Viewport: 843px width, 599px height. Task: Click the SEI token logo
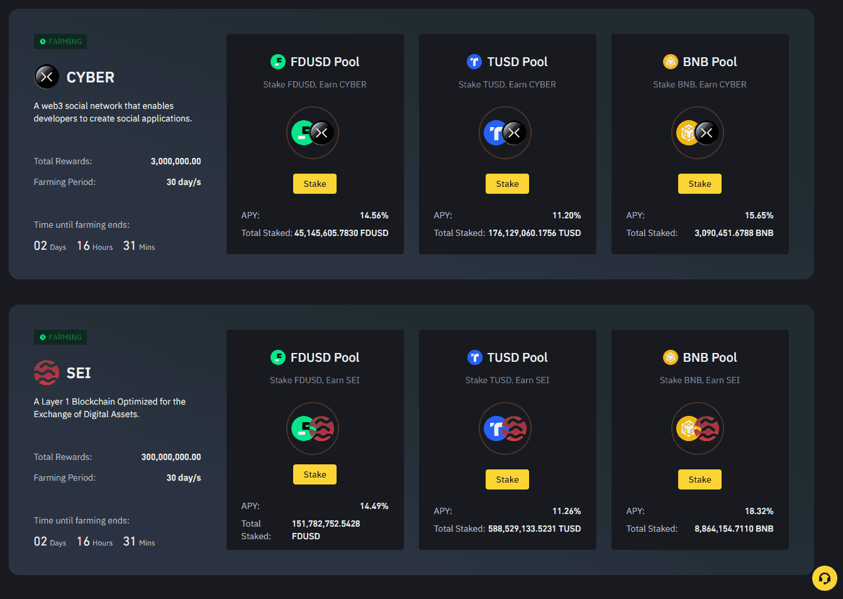tap(45, 372)
